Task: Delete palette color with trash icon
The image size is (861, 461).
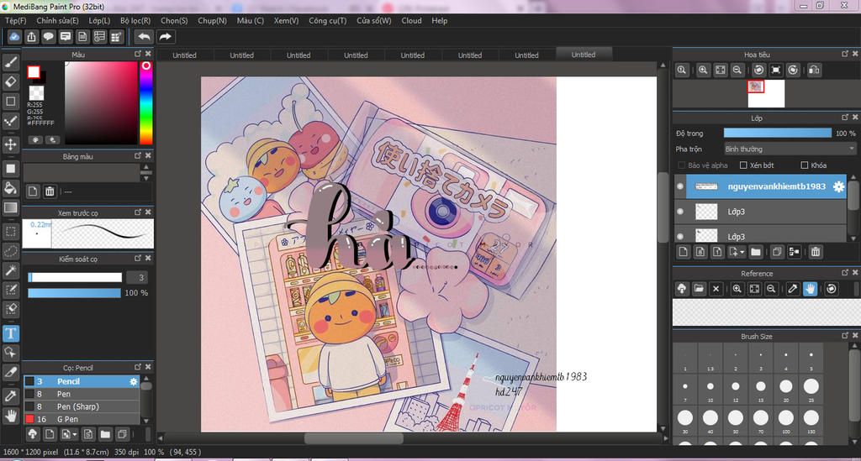Action: [50, 191]
